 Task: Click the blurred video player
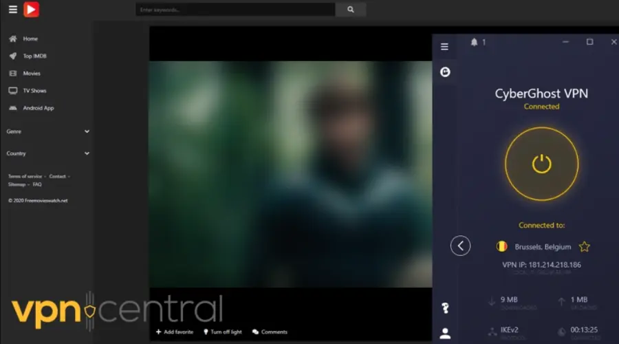(290, 174)
